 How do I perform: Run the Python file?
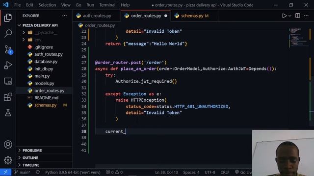284,16
